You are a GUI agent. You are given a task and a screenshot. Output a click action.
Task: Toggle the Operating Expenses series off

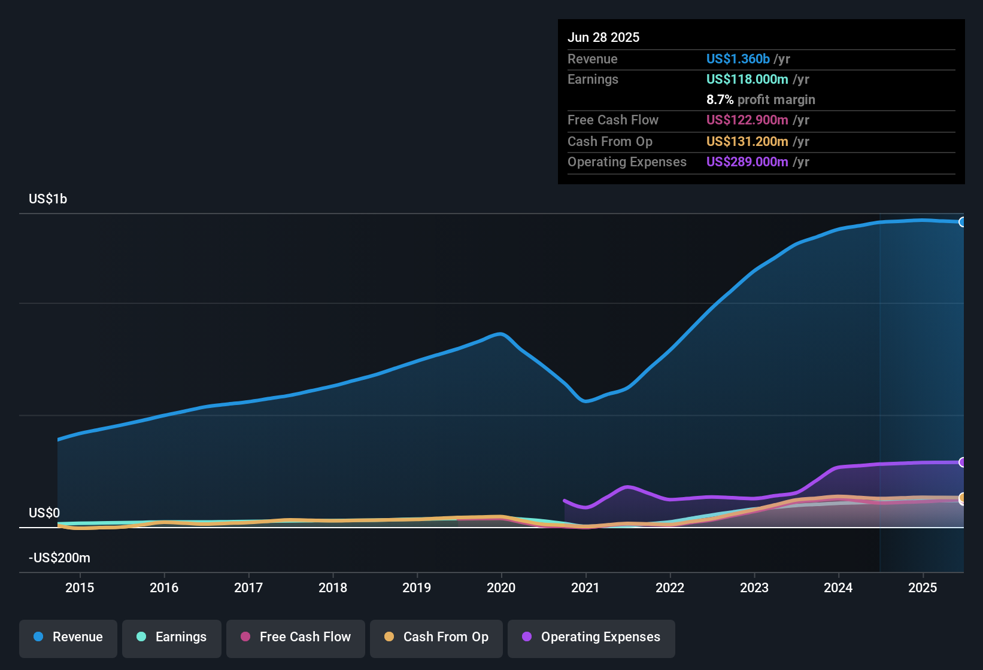tap(591, 637)
